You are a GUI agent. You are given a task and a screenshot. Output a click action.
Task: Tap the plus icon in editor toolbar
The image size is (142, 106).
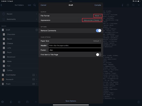(139, 5)
